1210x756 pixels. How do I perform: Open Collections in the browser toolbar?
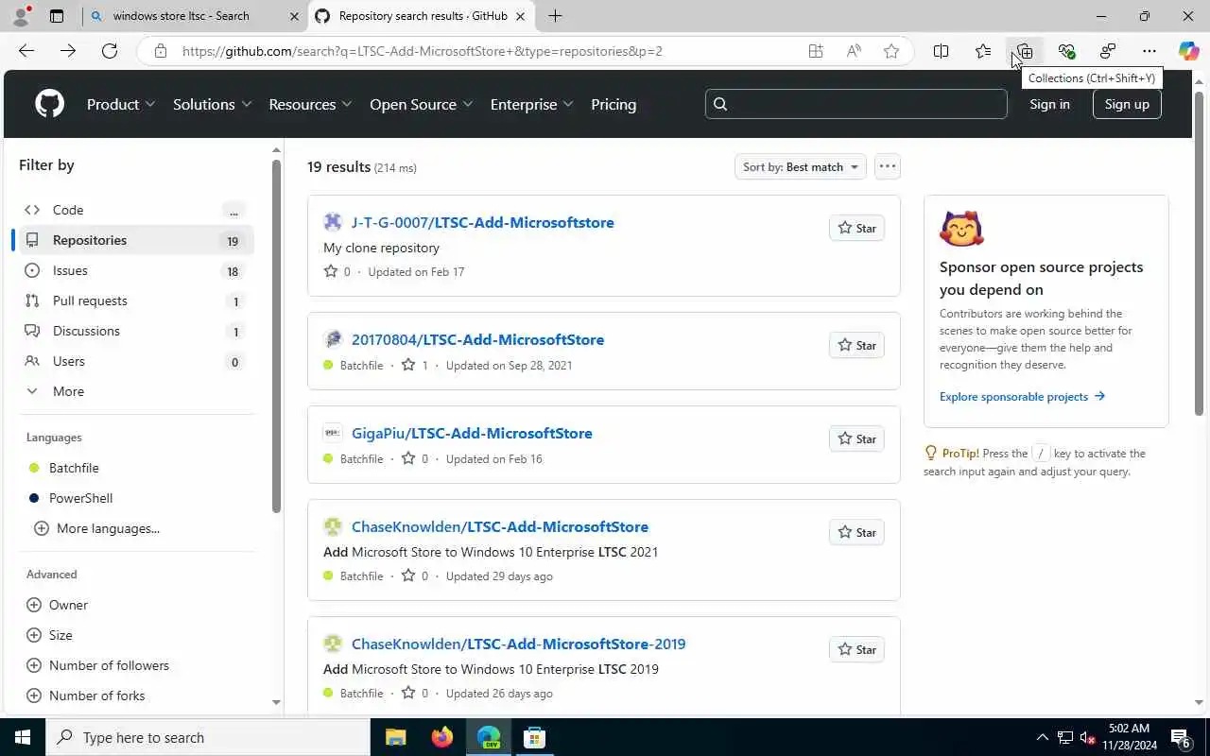pyautogui.click(x=1025, y=51)
